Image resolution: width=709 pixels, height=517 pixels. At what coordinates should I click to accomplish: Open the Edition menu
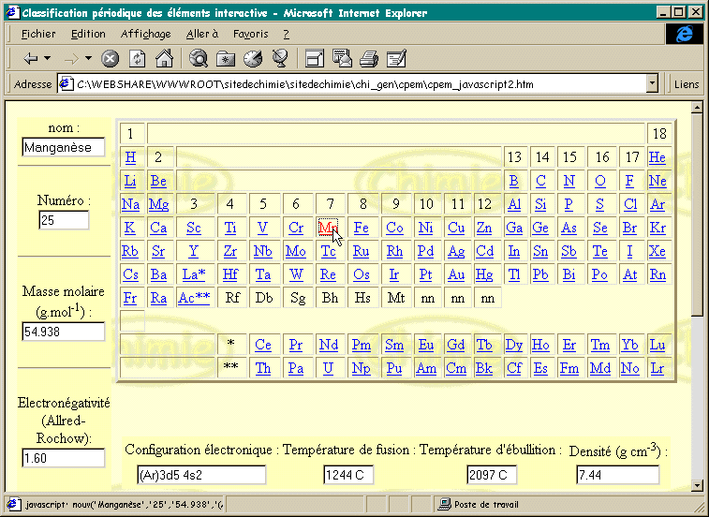tap(88, 34)
